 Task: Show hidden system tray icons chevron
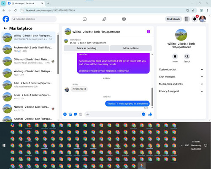182,145
